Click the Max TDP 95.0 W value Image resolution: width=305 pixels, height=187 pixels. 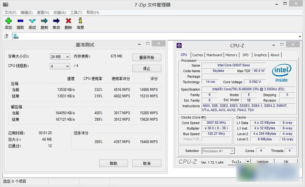259,71
